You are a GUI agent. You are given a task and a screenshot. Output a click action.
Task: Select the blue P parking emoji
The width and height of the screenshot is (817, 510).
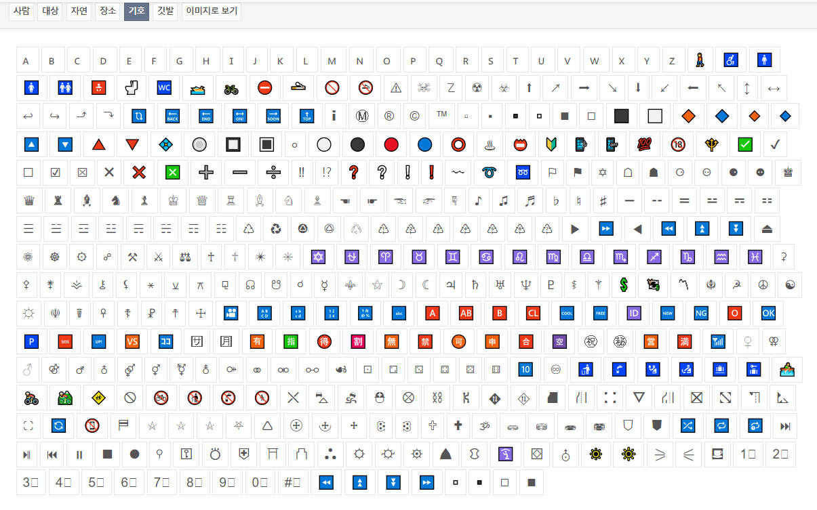(x=31, y=341)
